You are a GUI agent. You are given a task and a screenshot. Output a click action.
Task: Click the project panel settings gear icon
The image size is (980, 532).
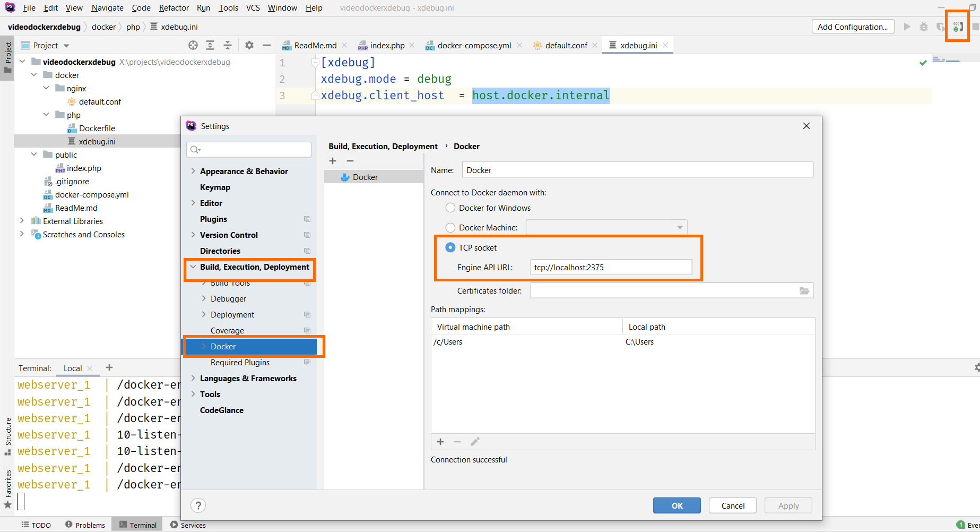[249, 45]
